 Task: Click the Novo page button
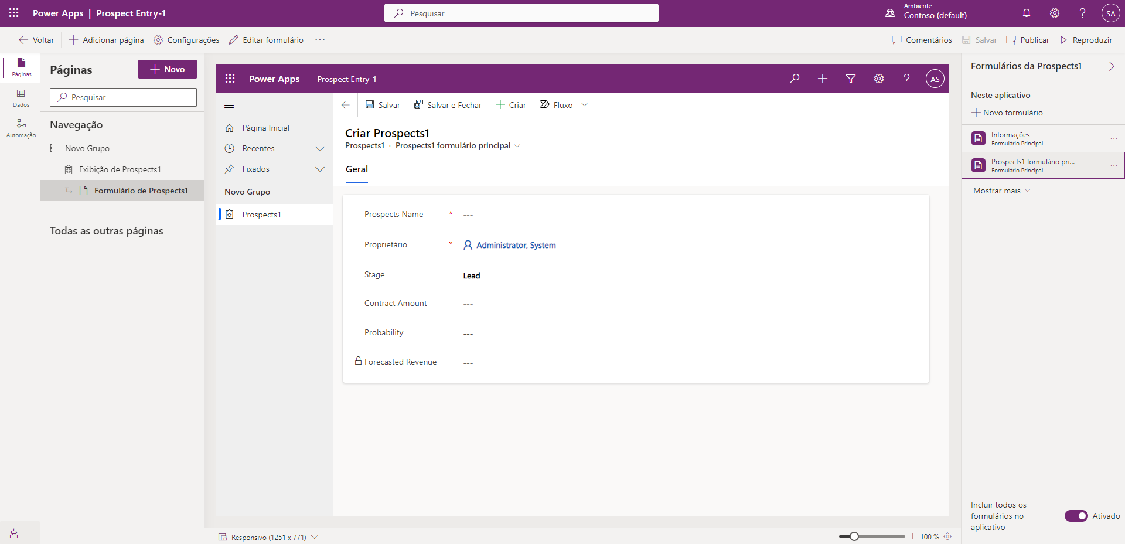(x=168, y=69)
